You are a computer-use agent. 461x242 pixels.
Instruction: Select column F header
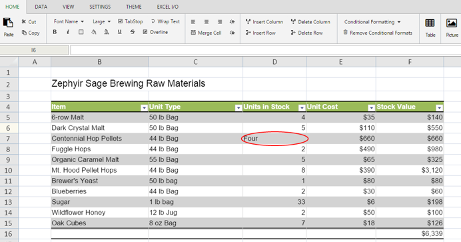pos(410,62)
